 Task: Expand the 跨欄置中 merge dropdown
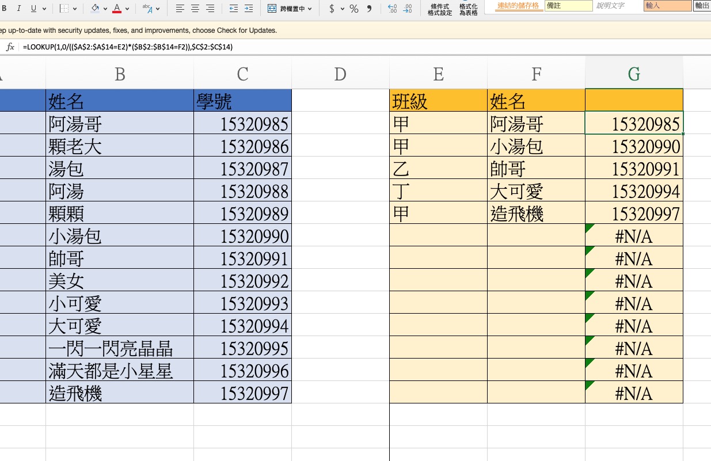click(310, 9)
